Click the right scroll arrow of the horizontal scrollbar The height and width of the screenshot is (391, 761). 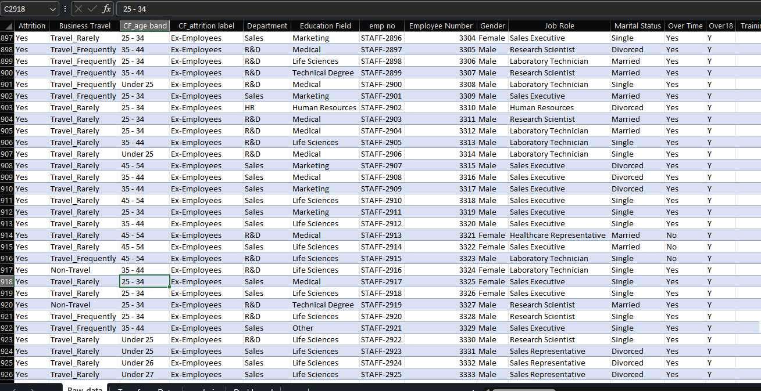pyautogui.click(x=757, y=388)
